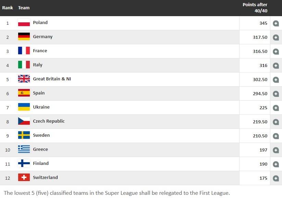The image size is (282, 201).
Task: Click the Poland flag icon
Action: point(24,23)
